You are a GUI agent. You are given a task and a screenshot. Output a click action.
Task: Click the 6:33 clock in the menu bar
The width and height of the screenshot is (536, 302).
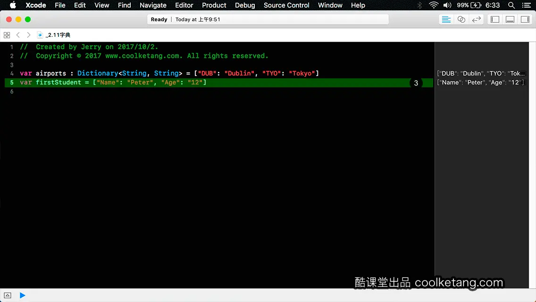[493, 5]
